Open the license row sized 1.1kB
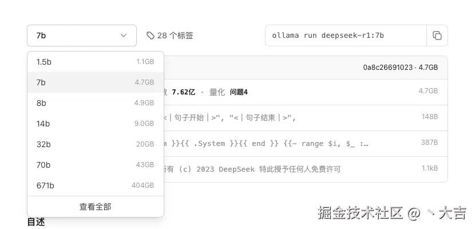 [x=306, y=169]
